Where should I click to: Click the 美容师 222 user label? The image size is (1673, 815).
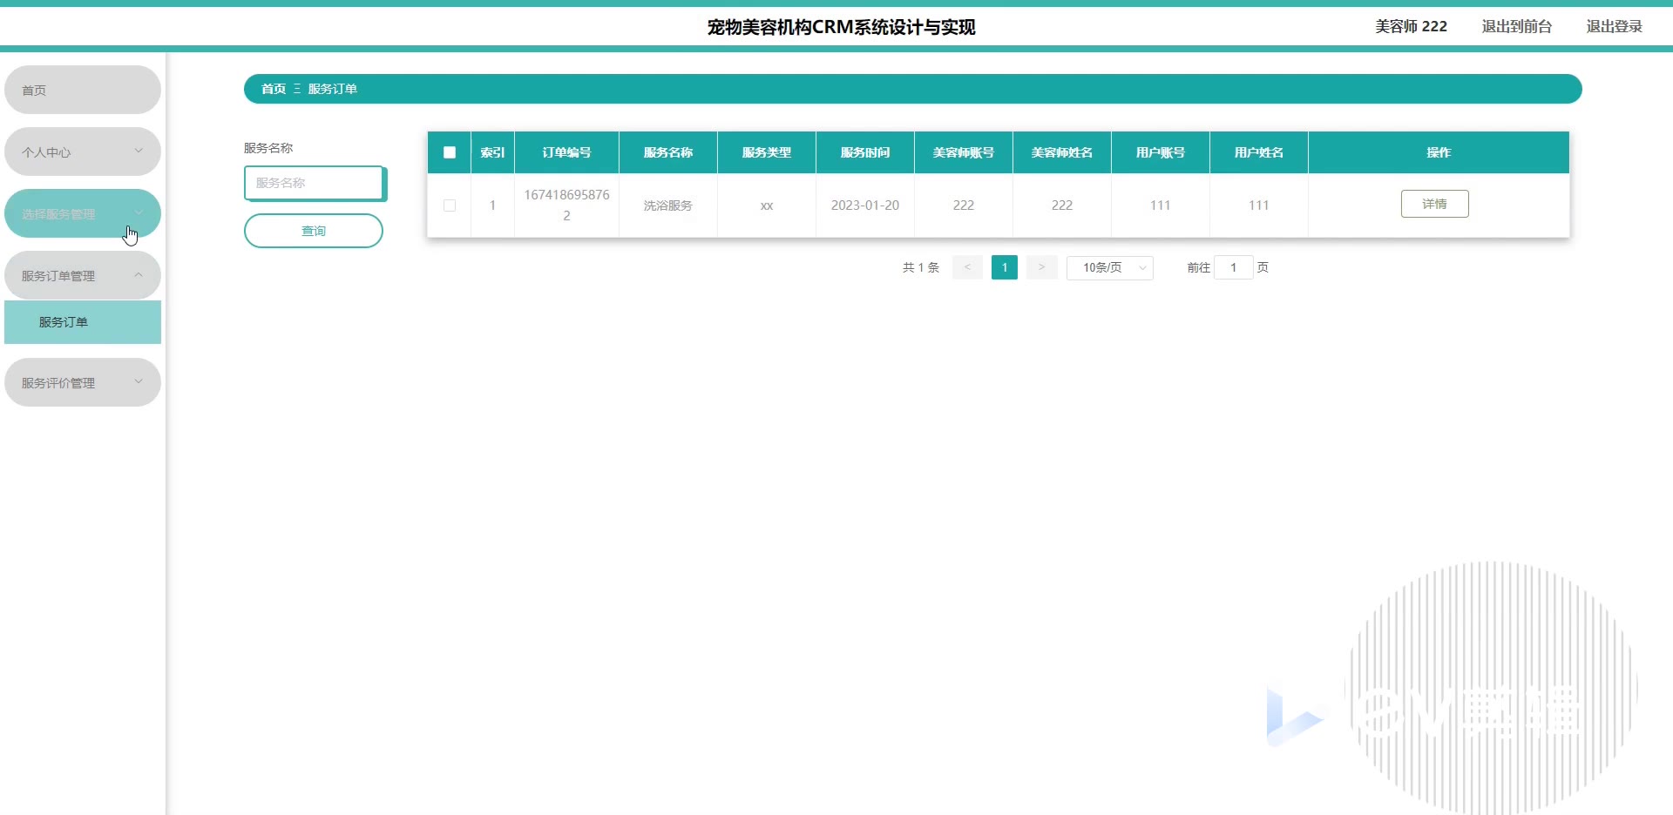tap(1411, 26)
